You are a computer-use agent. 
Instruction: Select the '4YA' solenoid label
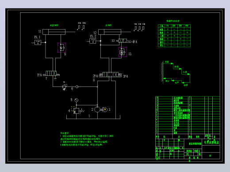coord(134,42)
